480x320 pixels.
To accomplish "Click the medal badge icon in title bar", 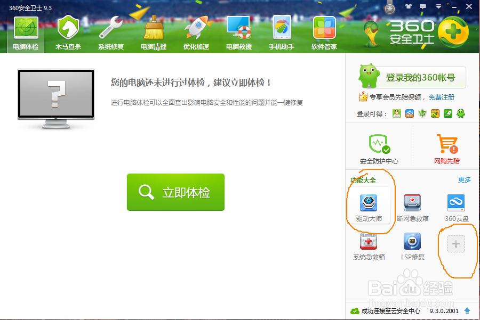I will tap(390, 8).
